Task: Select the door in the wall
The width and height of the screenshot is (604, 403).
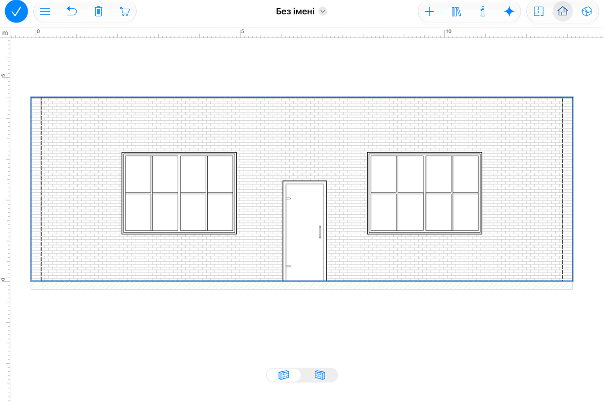Action: tap(305, 231)
